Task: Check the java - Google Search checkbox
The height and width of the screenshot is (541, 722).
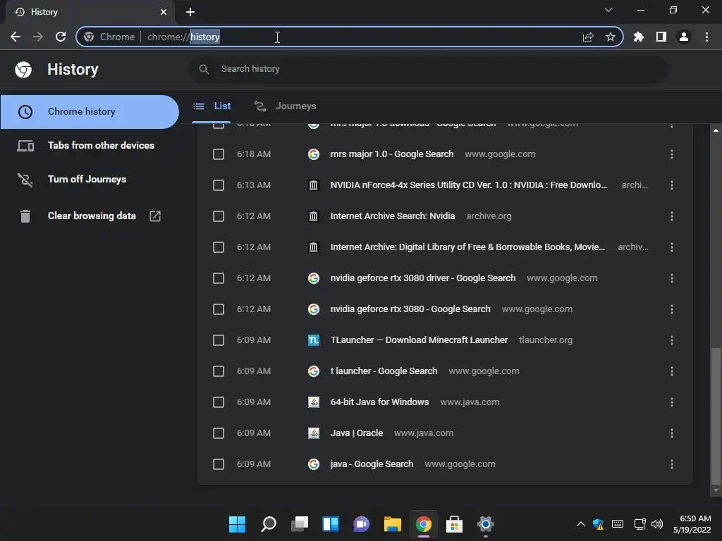Action: click(219, 464)
